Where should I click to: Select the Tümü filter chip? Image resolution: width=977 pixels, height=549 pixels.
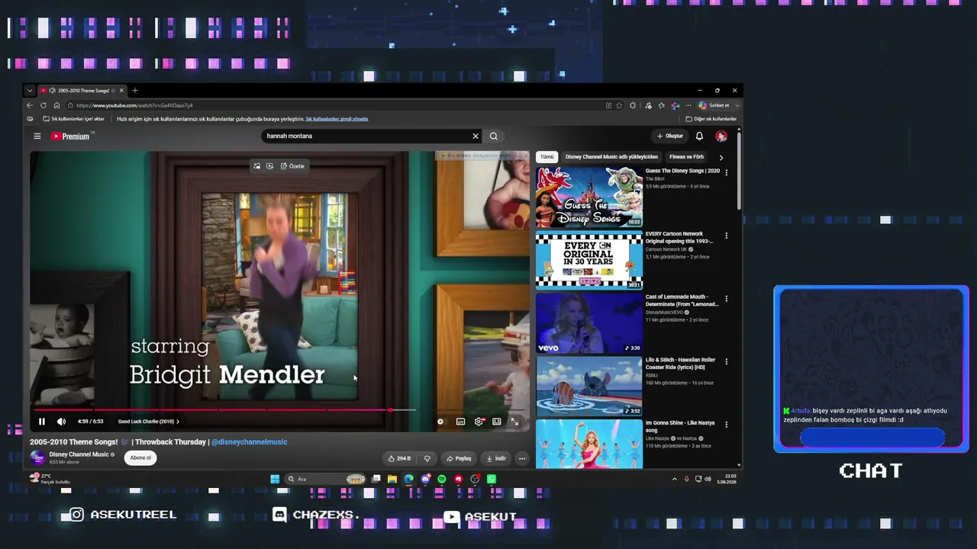pyautogui.click(x=547, y=157)
